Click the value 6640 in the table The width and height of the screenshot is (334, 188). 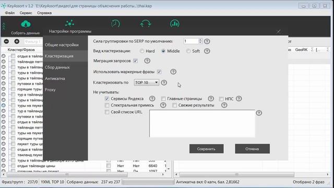[153, 166]
